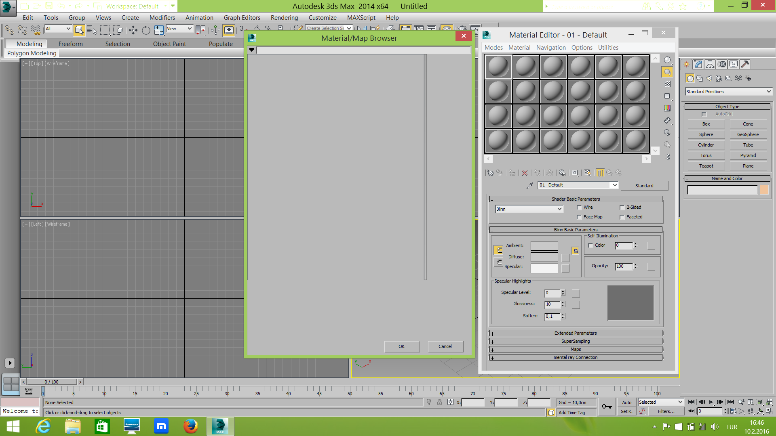This screenshot has width=776, height=436.
Task: Toggle the Ambient/Diffuse lock button
Action: point(576,251)
